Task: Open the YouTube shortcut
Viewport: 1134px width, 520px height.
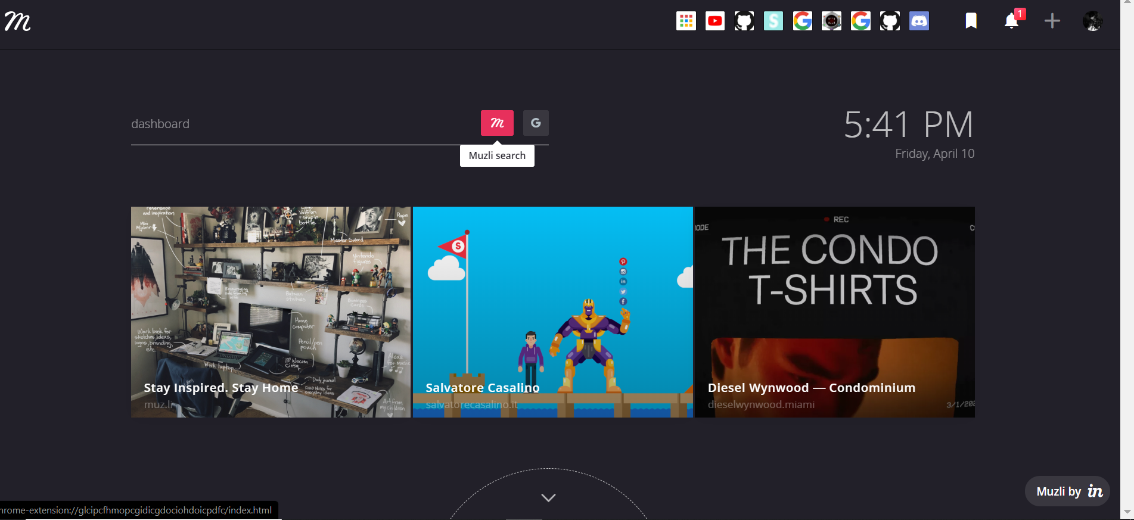Action: (715, 21)
